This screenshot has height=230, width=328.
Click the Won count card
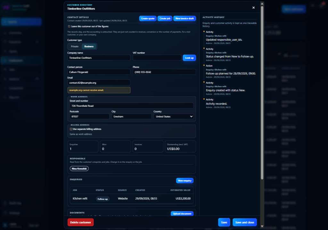[x=115, y=146]
